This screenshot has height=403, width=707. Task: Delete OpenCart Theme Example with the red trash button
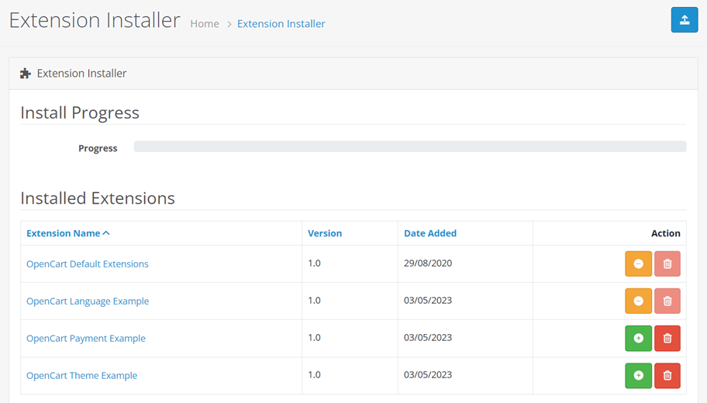(x=667, y=376)
